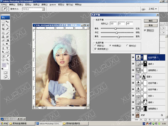Open the eyedropper tool preset picker arrow
The image size is (168, 126).
(8, 9)
